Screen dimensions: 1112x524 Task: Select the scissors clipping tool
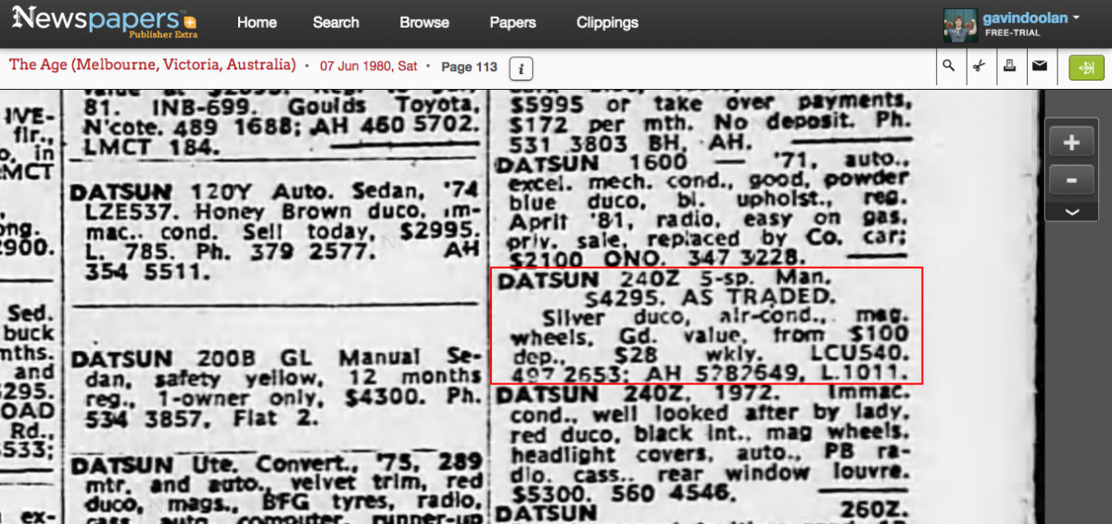(x=979, y=67)
